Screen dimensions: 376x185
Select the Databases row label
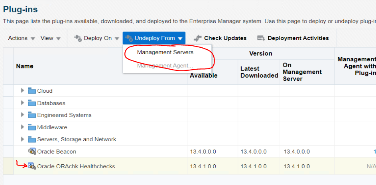pos(51,103)
